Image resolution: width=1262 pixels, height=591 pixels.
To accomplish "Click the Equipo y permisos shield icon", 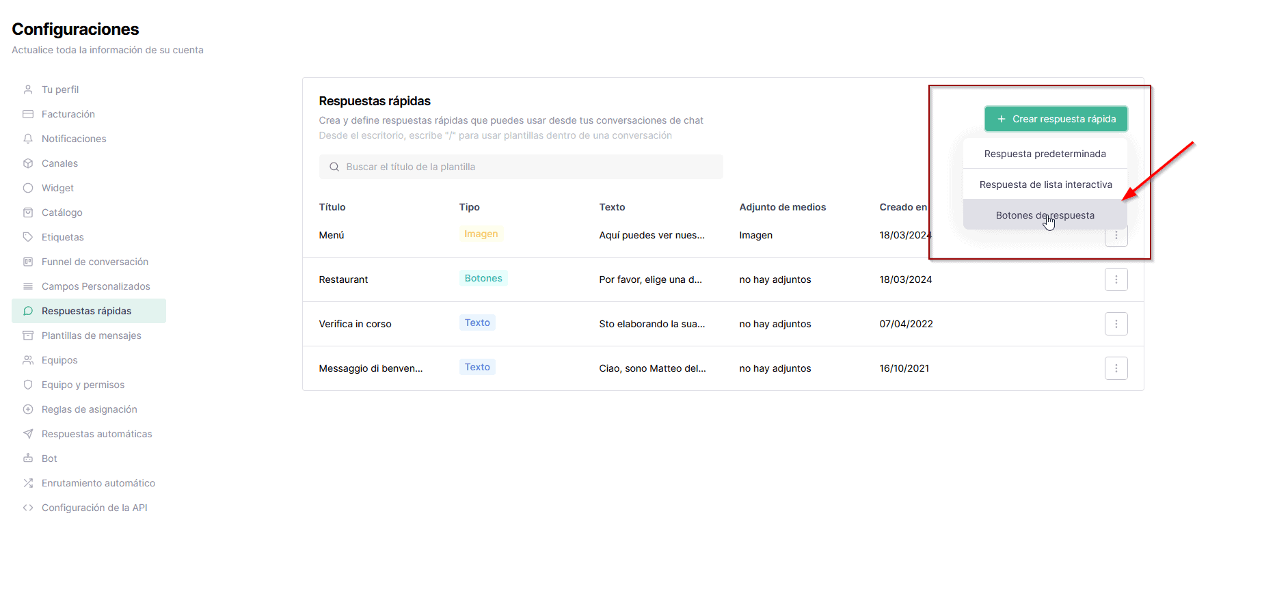I will pyautogui.click(x=28, y=385).
